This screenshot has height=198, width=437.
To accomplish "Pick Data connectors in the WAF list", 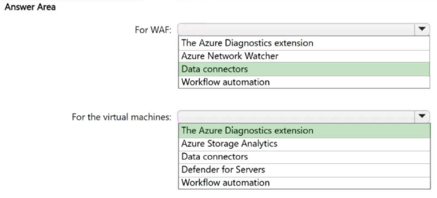I will pos(214,69).
